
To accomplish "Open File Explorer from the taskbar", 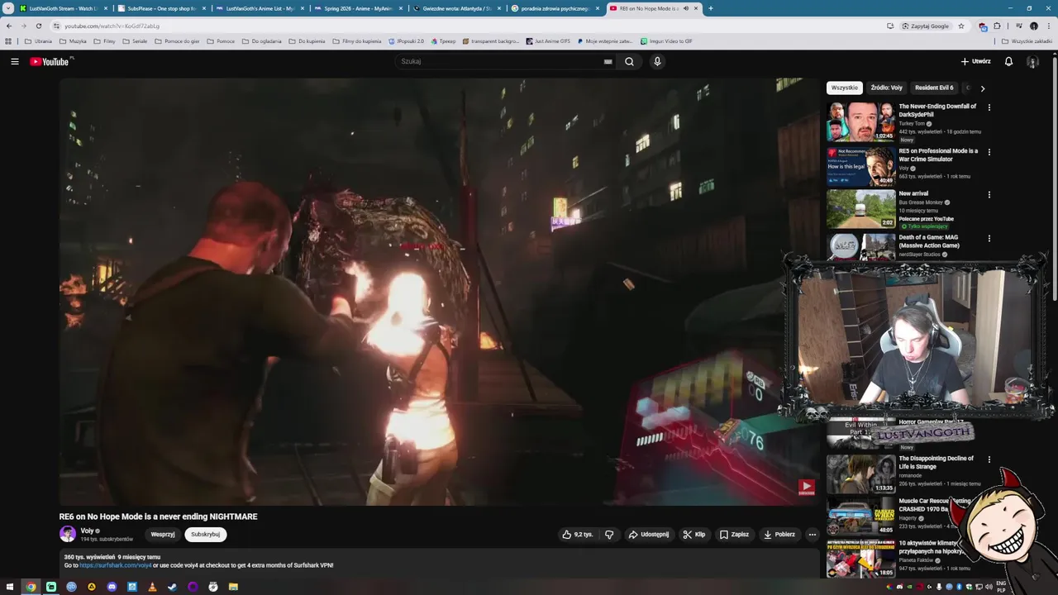I will 233,587.
